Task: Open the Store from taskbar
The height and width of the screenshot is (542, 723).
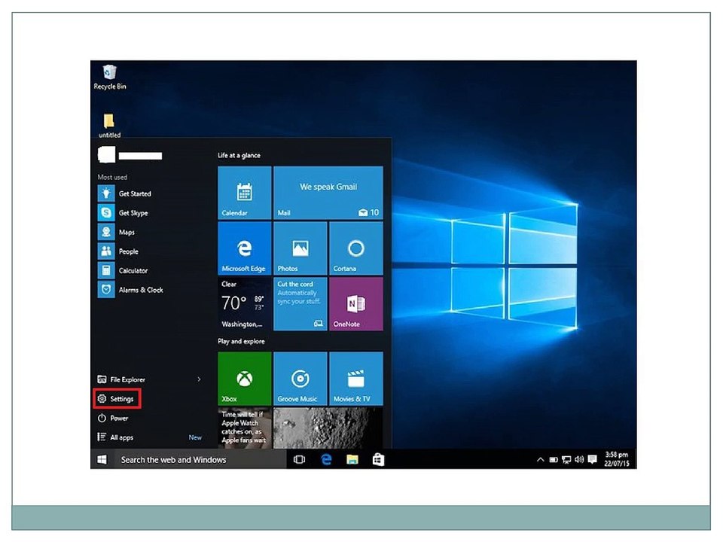Action: (x=378, y=459)
